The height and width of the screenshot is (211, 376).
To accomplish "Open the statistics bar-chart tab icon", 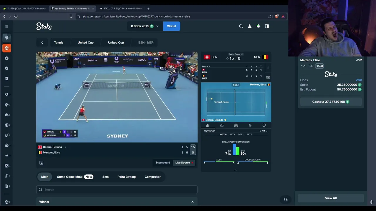I will [x=208, y=125].
